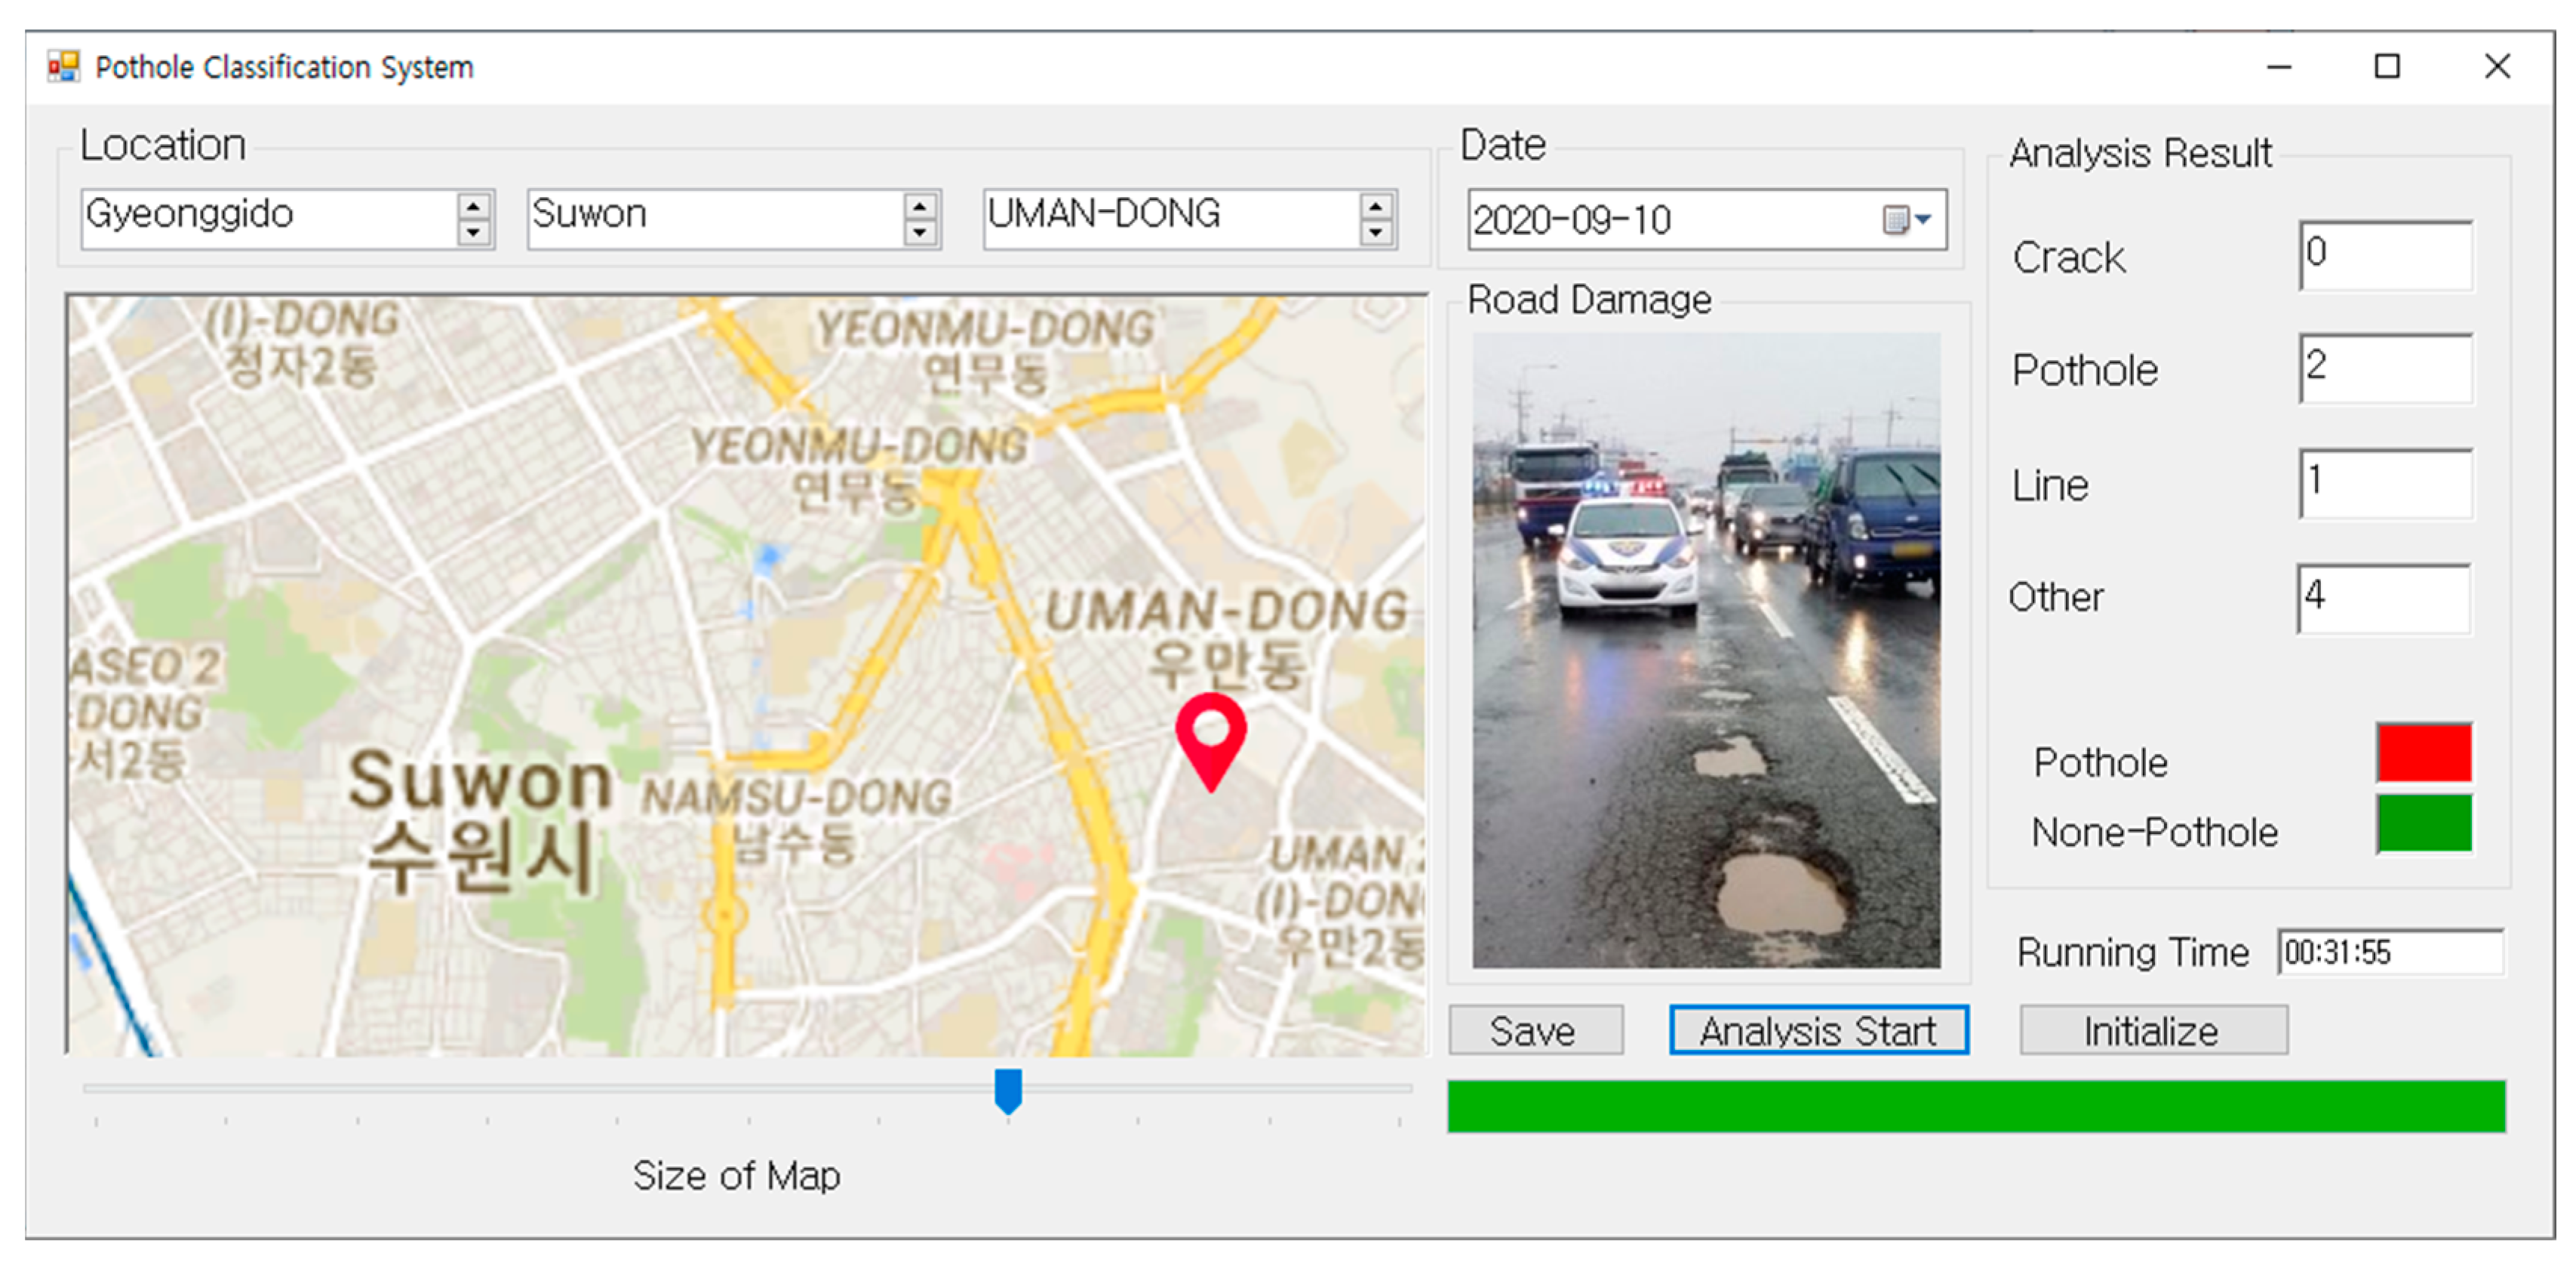Click the road damage photo
Screen dimensions: 2576x1265
(x=1706, y=650)
